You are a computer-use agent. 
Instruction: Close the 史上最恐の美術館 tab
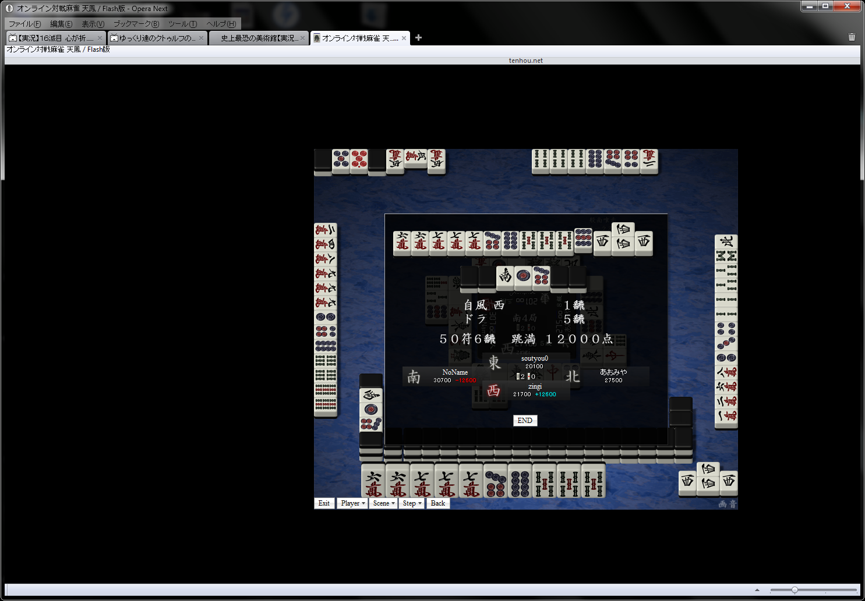click(302, 38)
